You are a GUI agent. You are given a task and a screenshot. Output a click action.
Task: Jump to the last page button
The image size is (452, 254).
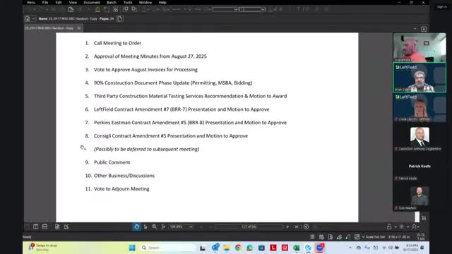point(297,226)
